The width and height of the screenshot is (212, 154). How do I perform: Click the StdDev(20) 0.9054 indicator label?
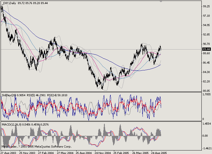pyautogui.click(x=14, y=95)
